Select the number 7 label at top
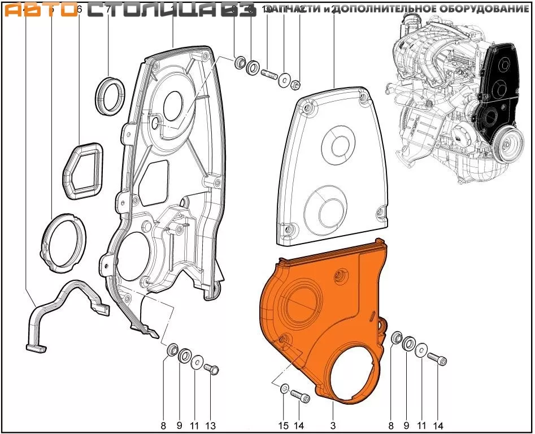The height and width of the screenshot is (434, 535). [x=107, y=10]
